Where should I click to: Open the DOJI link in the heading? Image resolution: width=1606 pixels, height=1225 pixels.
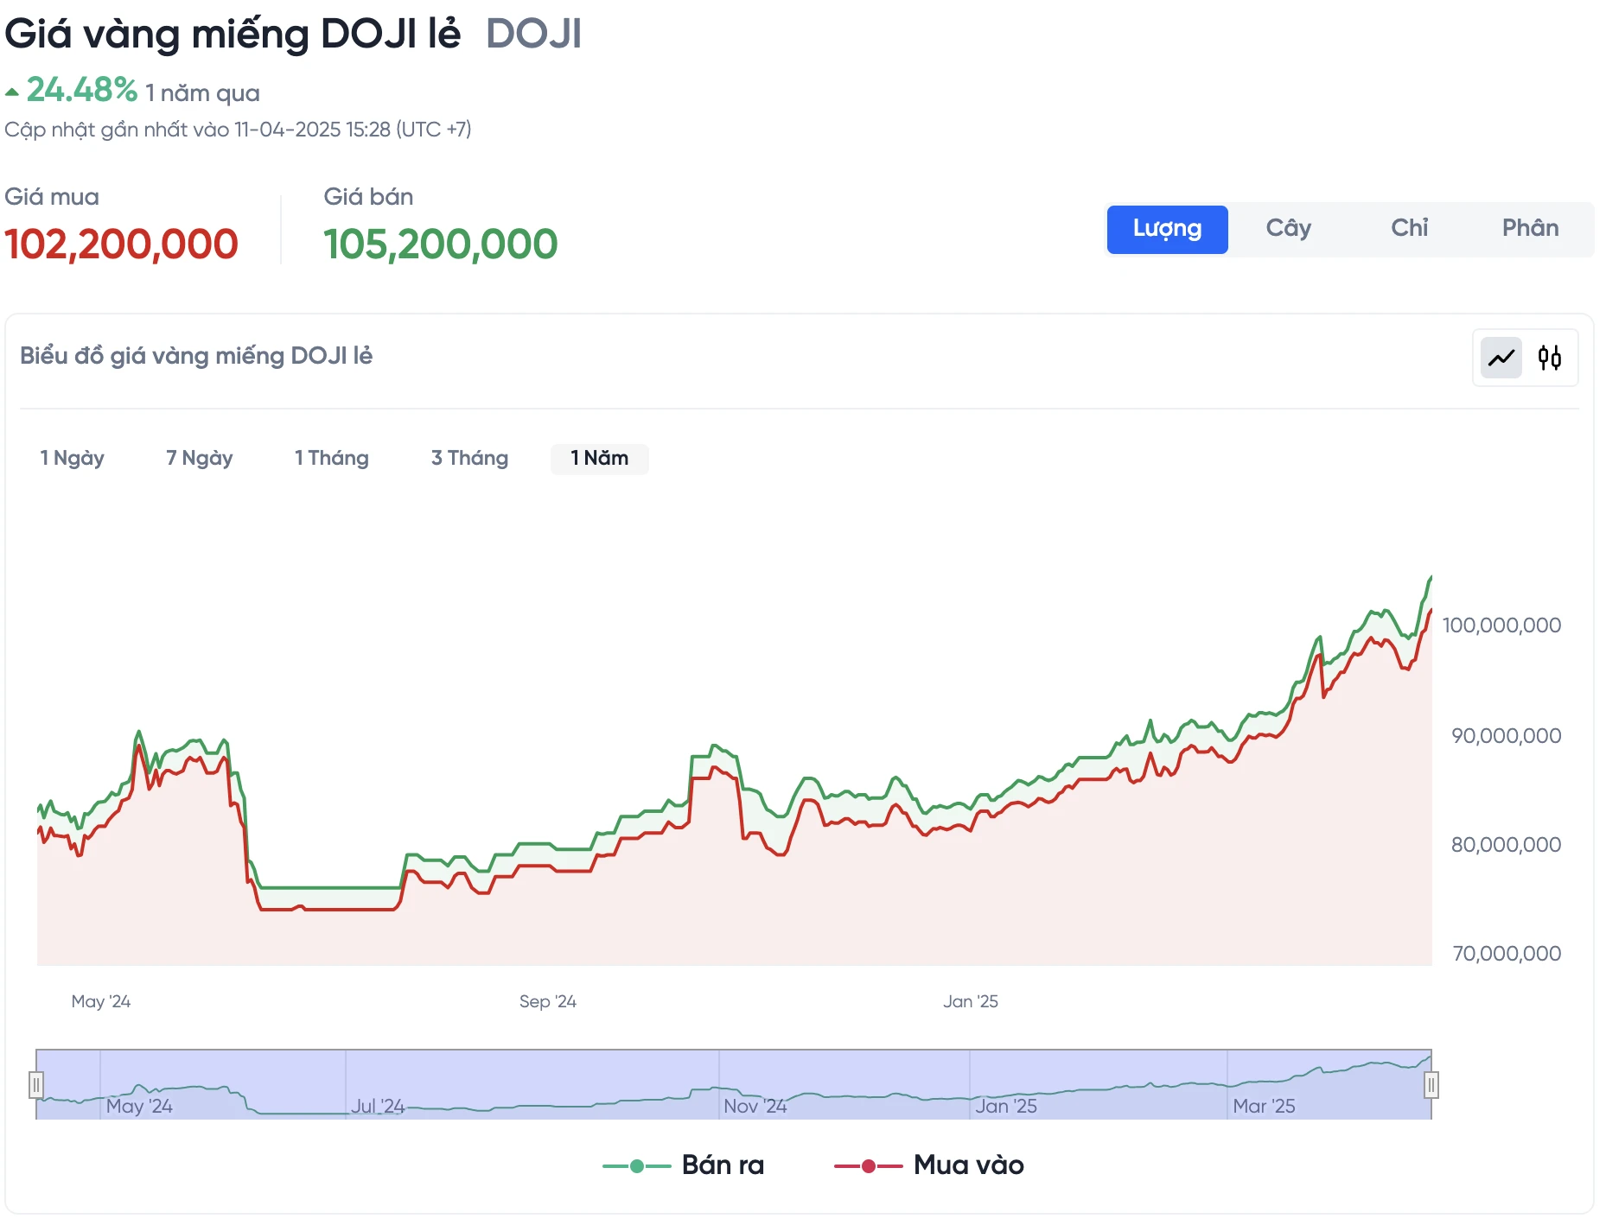533,33
